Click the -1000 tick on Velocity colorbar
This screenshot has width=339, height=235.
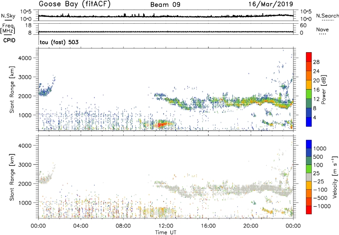[322, 206]
